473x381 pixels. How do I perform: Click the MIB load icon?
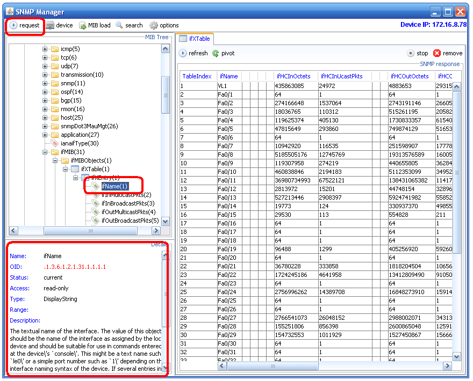click(x=83, y=26)
